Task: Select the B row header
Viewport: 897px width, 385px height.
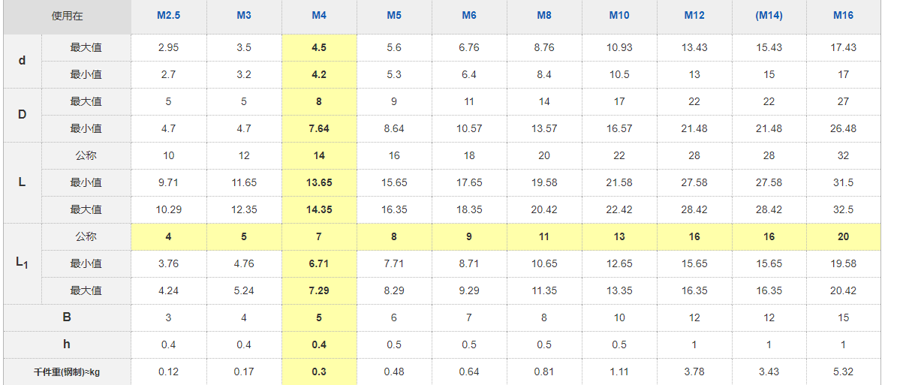Action: 67,317
